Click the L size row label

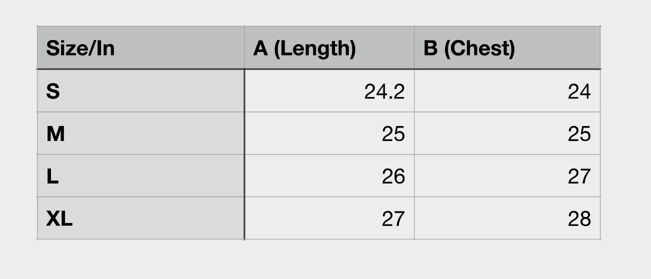coord(140,175)
